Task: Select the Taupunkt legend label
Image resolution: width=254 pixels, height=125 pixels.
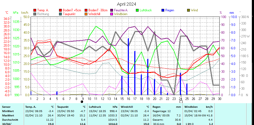Action: click(x=69, y=14)
